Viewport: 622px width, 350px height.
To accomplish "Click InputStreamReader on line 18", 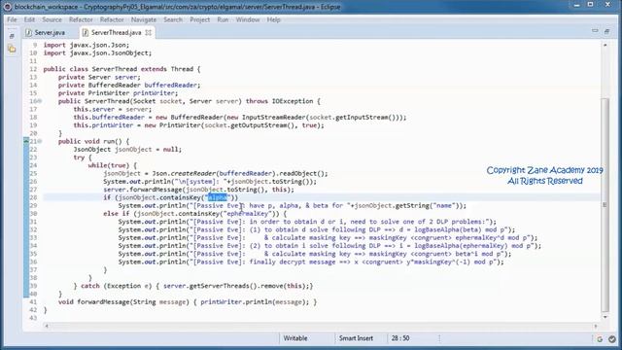I will click(x=274, y=117).
